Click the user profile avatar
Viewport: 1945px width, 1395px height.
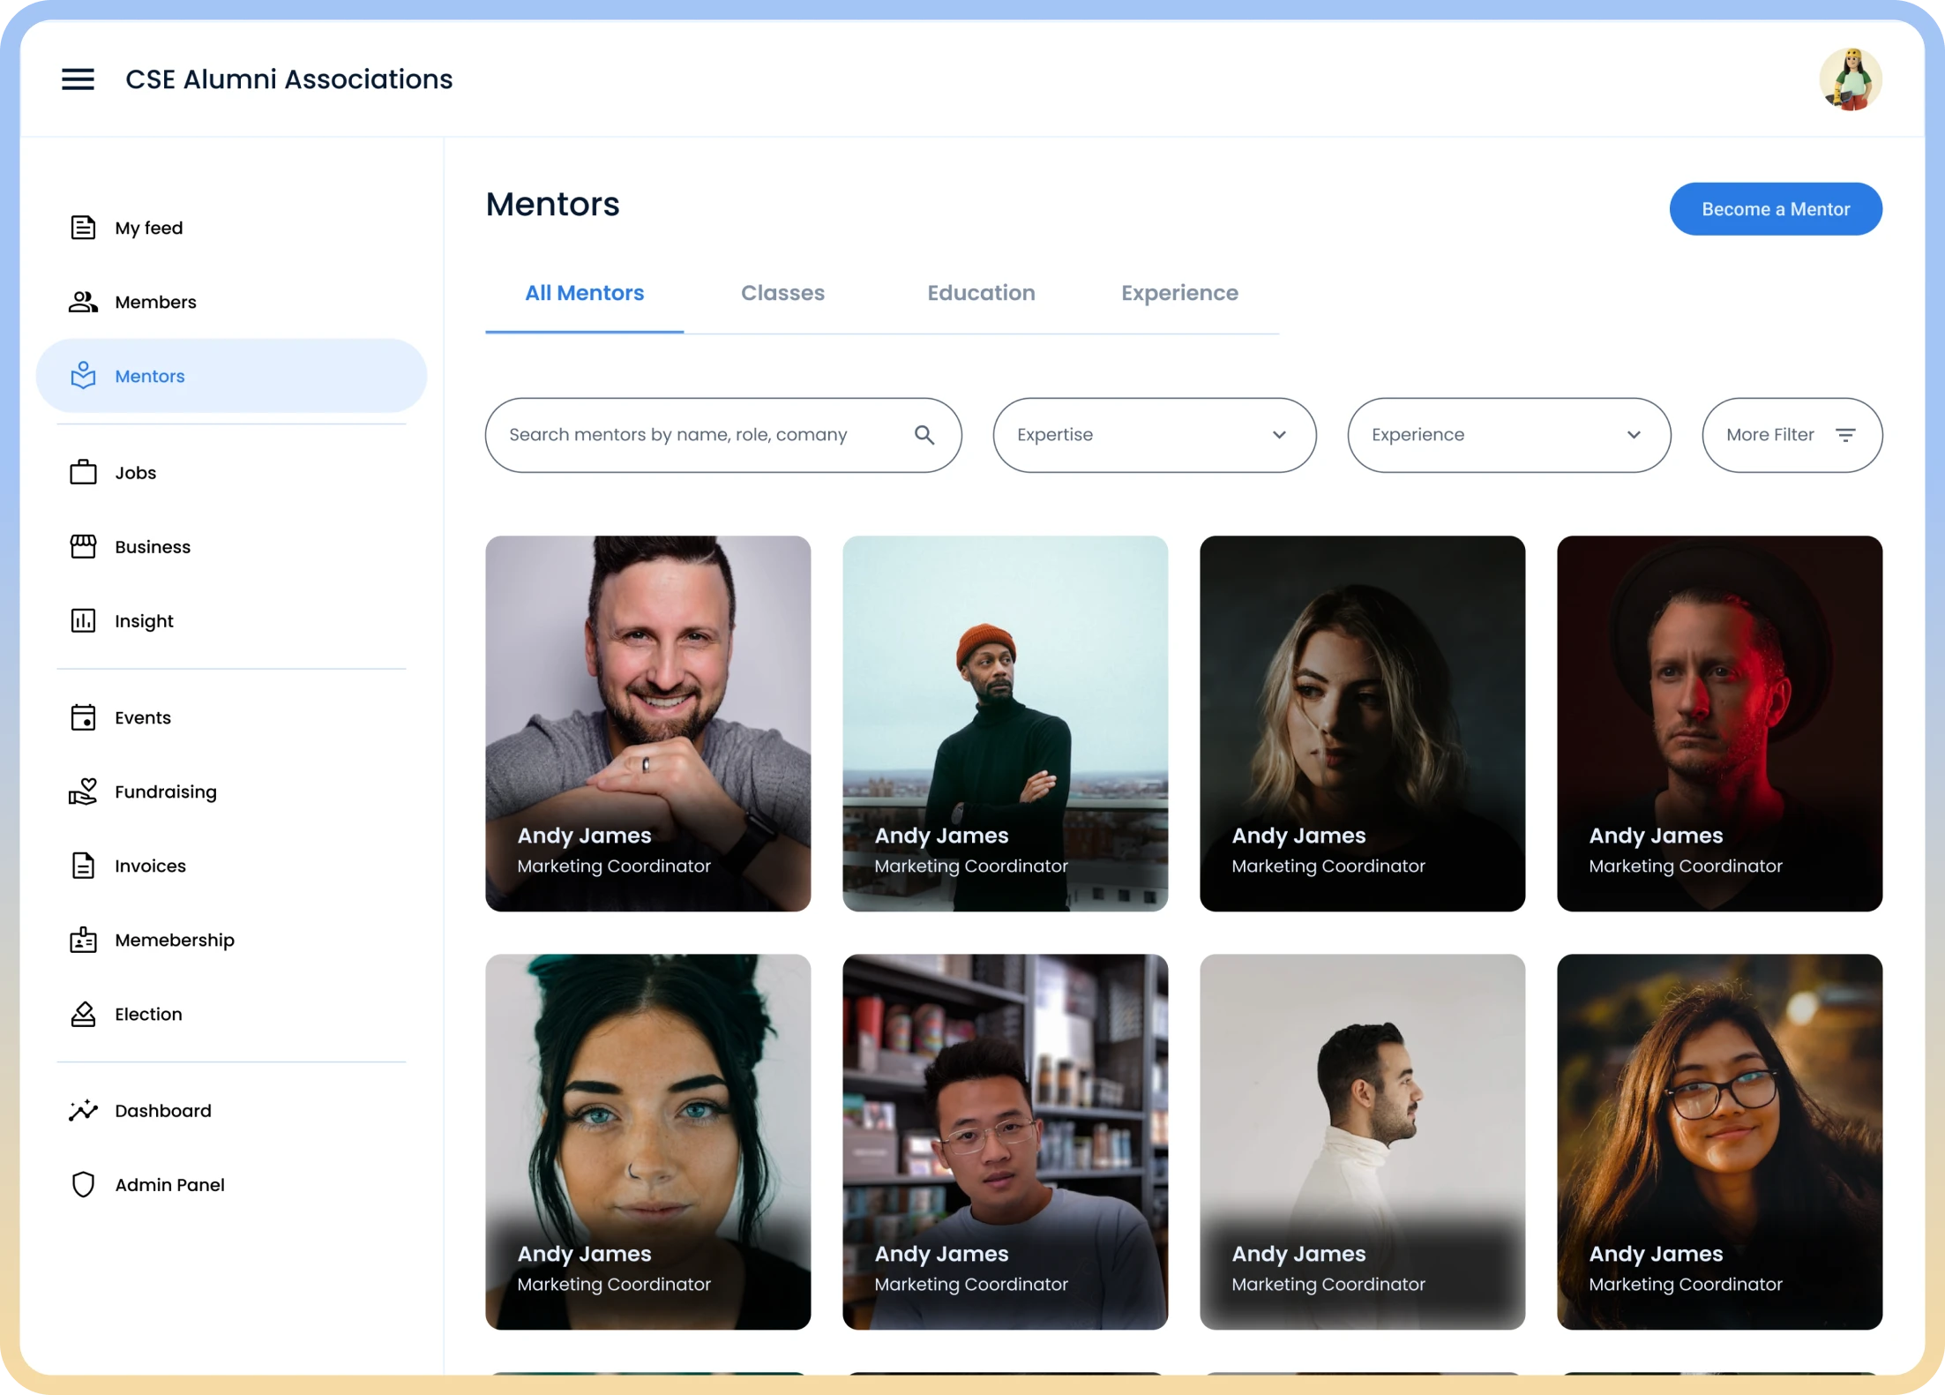click(1850, 79)
